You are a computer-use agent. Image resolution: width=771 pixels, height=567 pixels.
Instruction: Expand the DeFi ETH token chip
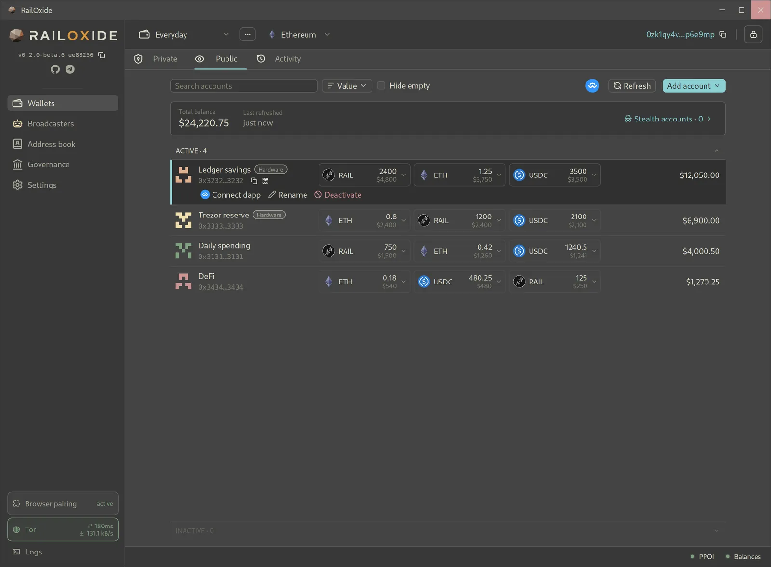click(x=364, y=282)
